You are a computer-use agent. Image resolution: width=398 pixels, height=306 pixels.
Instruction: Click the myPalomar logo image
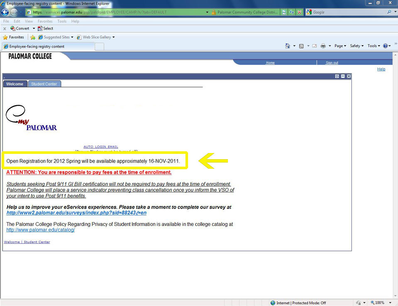coord(31,118)
